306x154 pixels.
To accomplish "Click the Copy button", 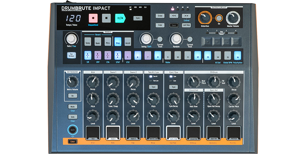I will (160, 25).
